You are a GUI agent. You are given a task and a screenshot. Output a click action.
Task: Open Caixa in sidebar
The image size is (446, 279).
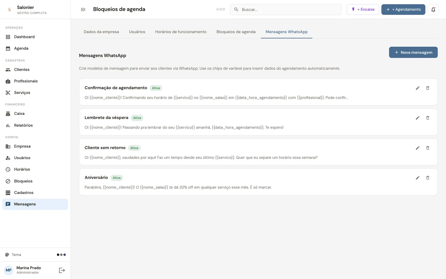tap(35, 114)
